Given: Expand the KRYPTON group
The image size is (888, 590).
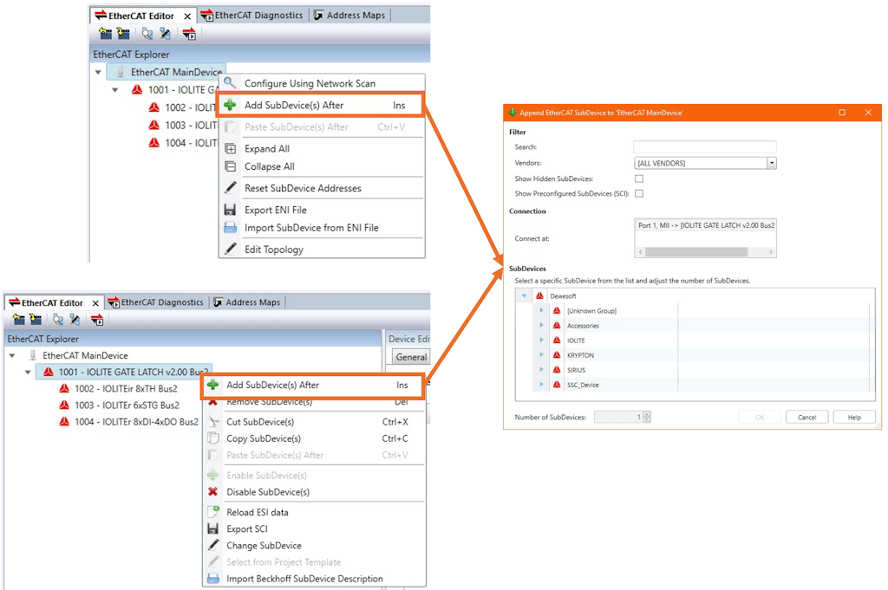Looking at the screenshot, I should point(541,354).
